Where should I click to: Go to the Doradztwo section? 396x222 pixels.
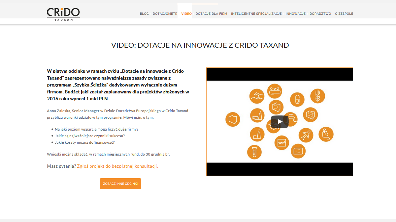coord(320,14)
